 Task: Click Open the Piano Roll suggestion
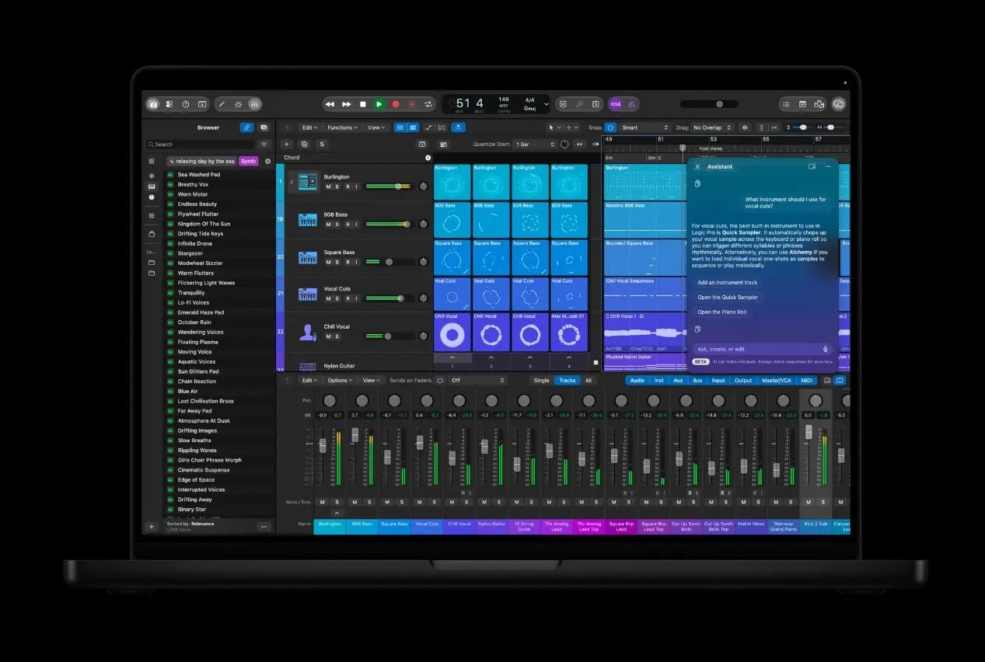point(721,312)
